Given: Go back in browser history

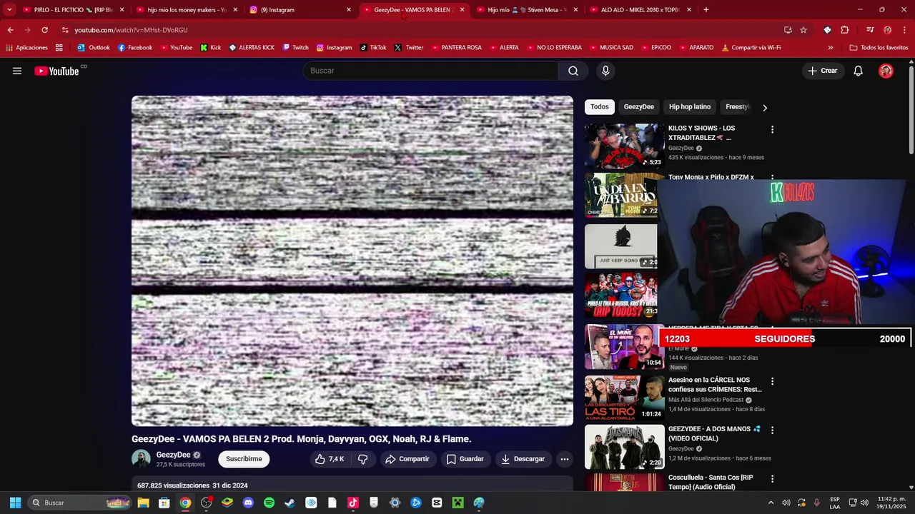Looking at the screenshot, I should tap(10, 30).
